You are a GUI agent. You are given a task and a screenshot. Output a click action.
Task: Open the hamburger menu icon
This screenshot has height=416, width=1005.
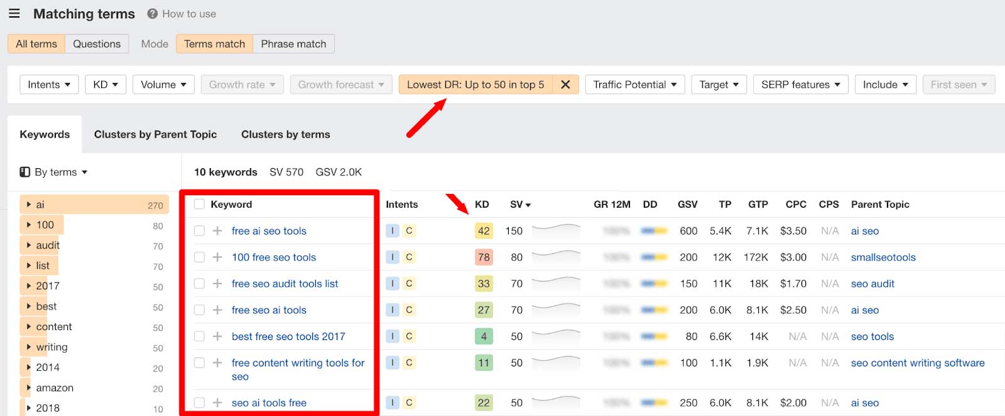tap(14, 13)
